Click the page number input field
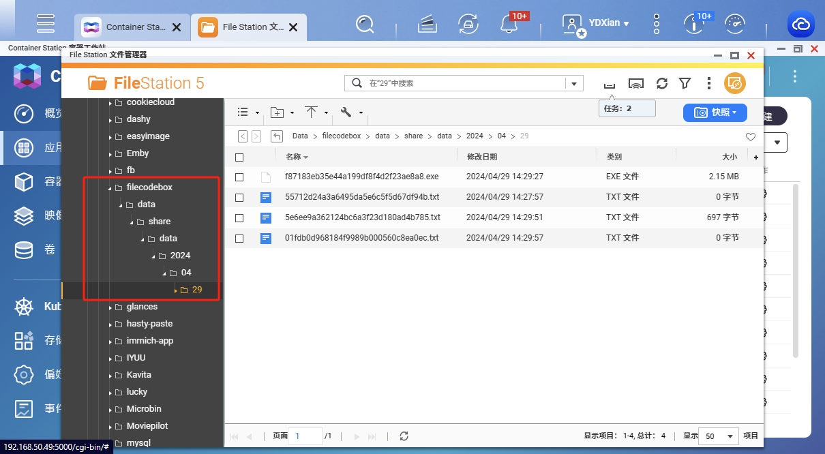Viewport: 825px width, 454px height. [305, 436]
